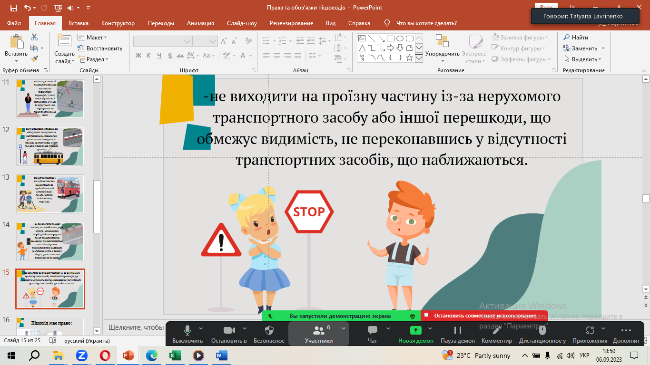Click Zoom Новая демонстрация green share icon
Screen dimensions: 650x365
coord(415,330)
